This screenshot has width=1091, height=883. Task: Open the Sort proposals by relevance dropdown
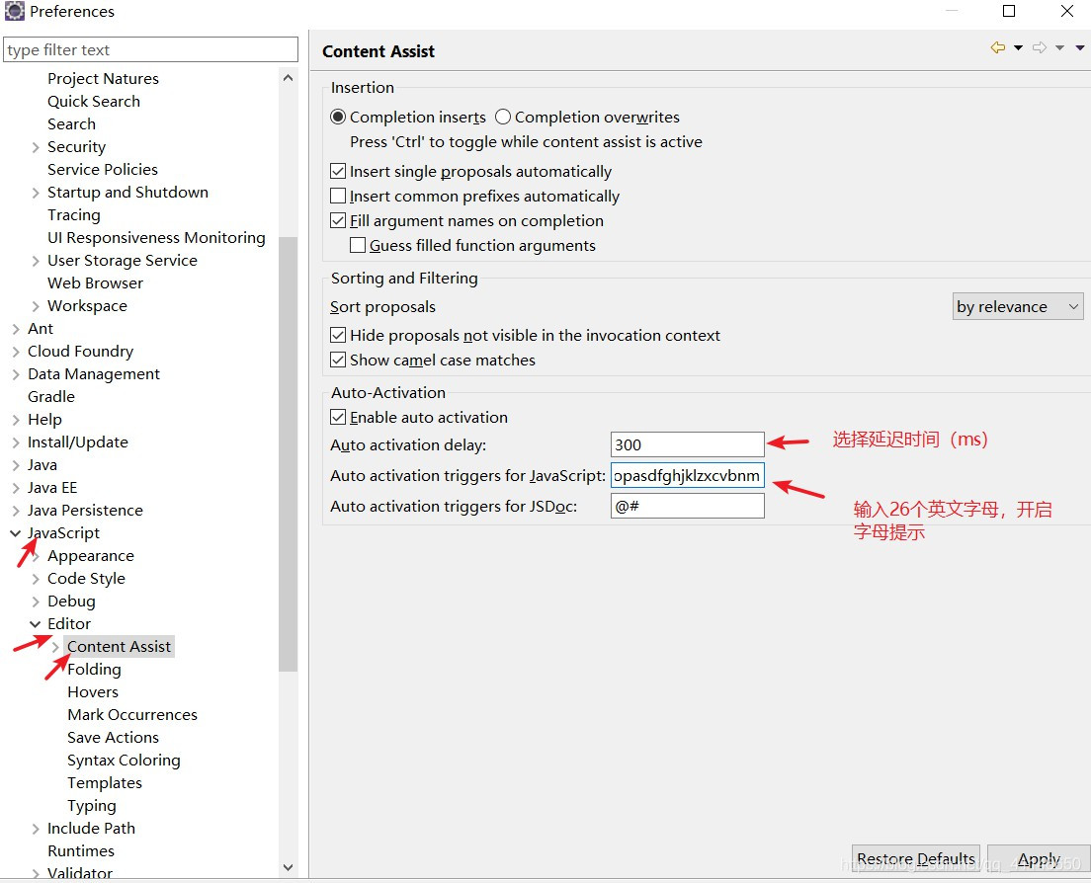click(1018, 306)
